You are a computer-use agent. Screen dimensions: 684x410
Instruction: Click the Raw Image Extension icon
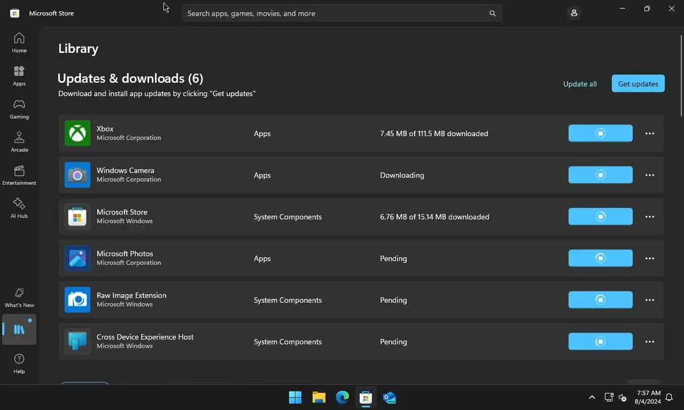tap(77, 299)
